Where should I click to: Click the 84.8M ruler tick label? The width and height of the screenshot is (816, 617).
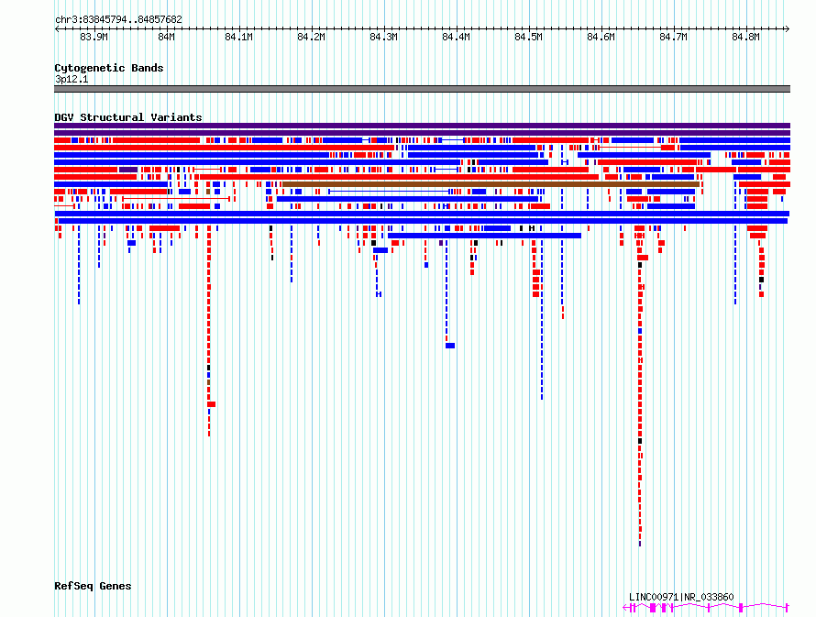coord(745,37)
